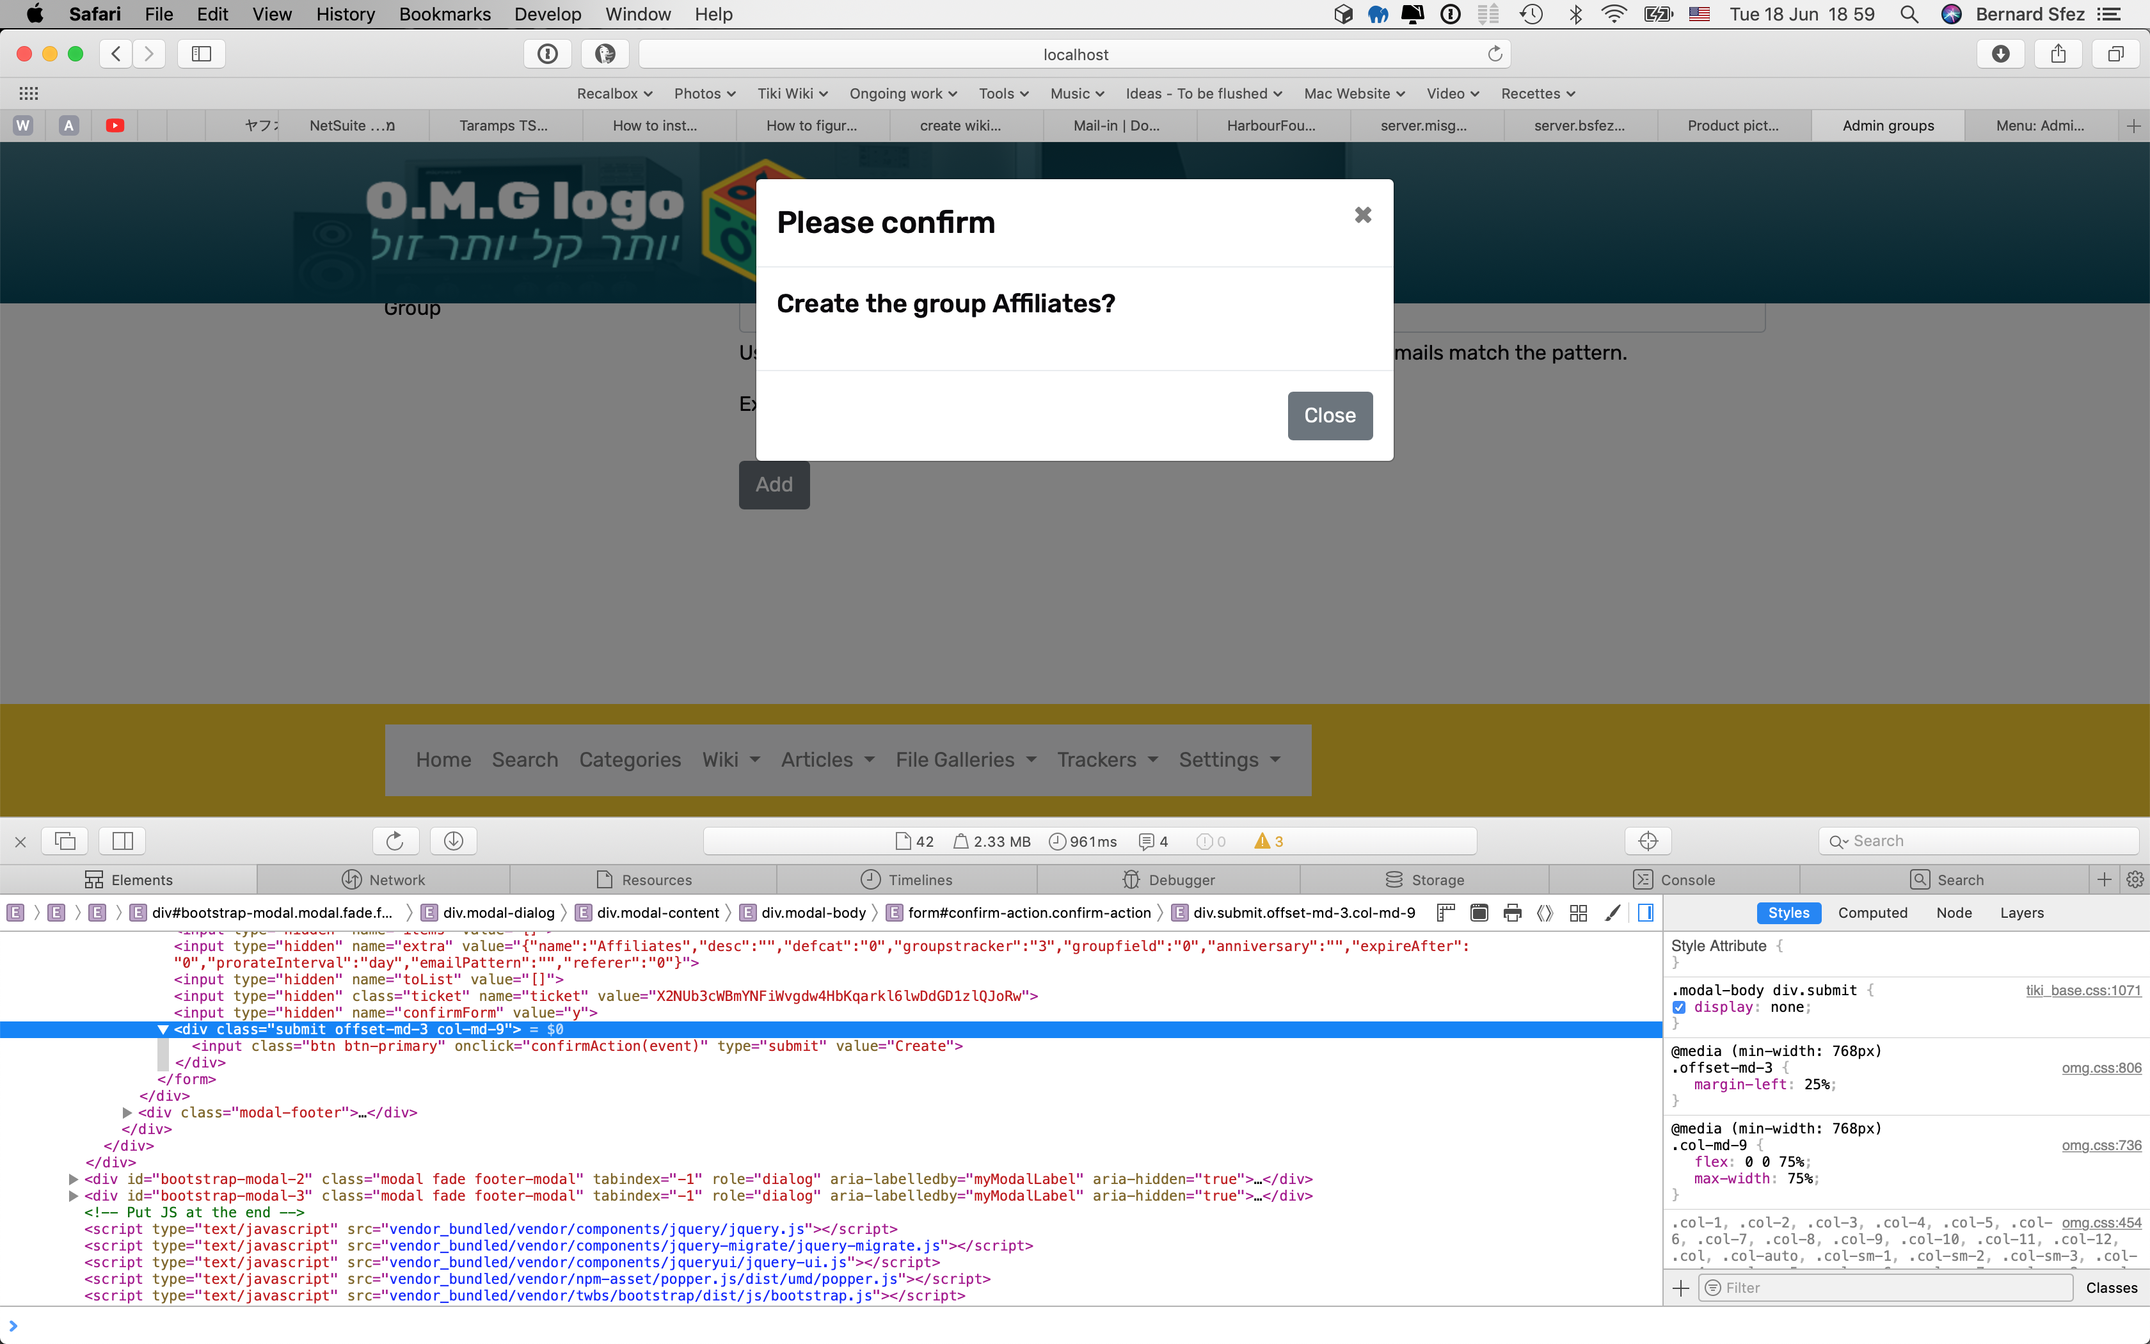Open the Wi-Fi status menu
2150x1344 pixels.
point(1613,14)
